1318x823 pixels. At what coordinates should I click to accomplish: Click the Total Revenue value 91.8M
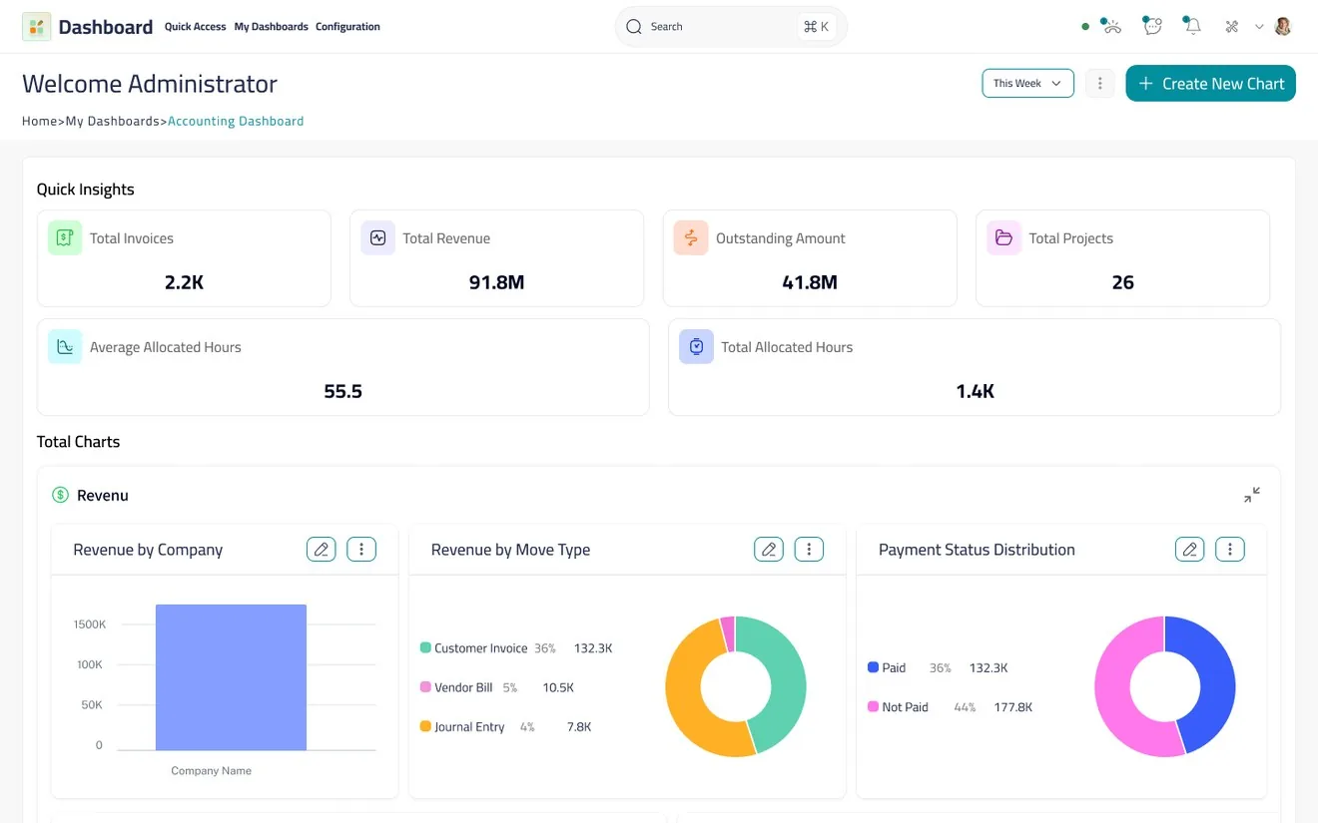click(496, 282)
